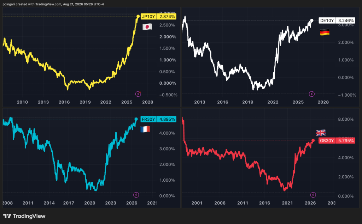Click 2023 on the FR30Y time axis
This screenshot has width=362, height=224.
point(111,203)
